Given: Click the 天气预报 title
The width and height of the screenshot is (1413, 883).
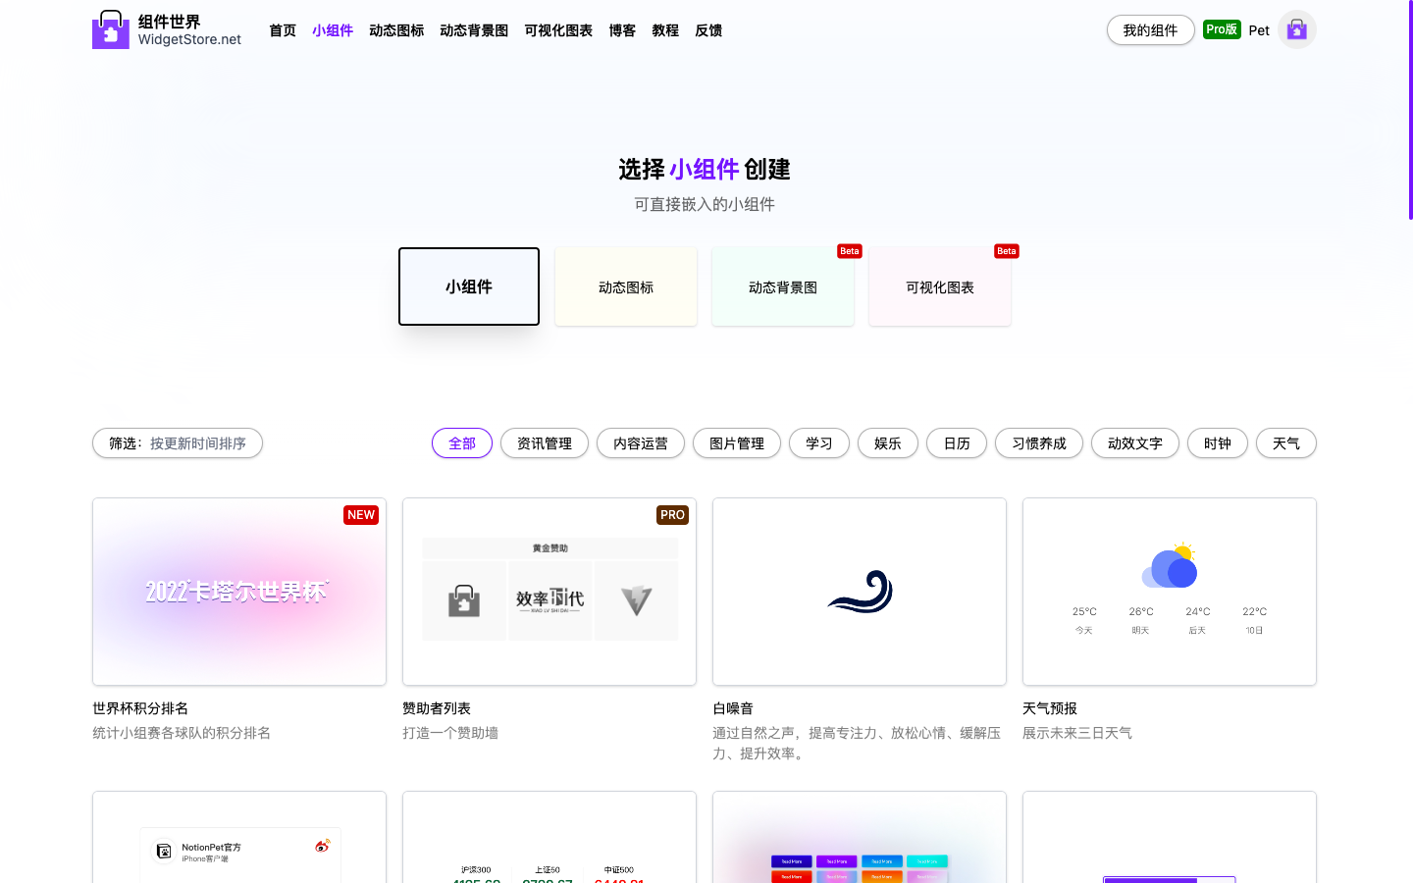Looking at the screenshot, I should coord(1050,708).
